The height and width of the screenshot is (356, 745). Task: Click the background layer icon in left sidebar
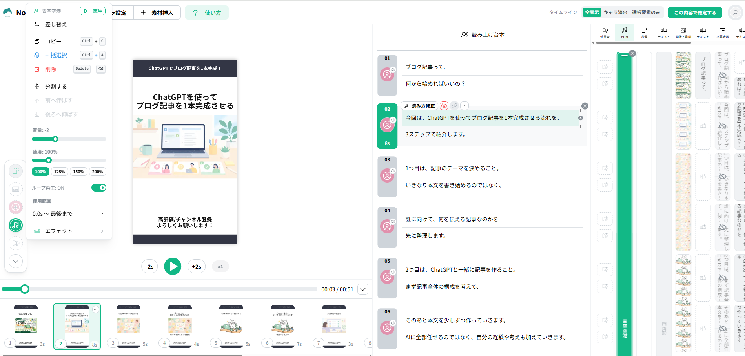pyautogui.click(x=16, y=171)
